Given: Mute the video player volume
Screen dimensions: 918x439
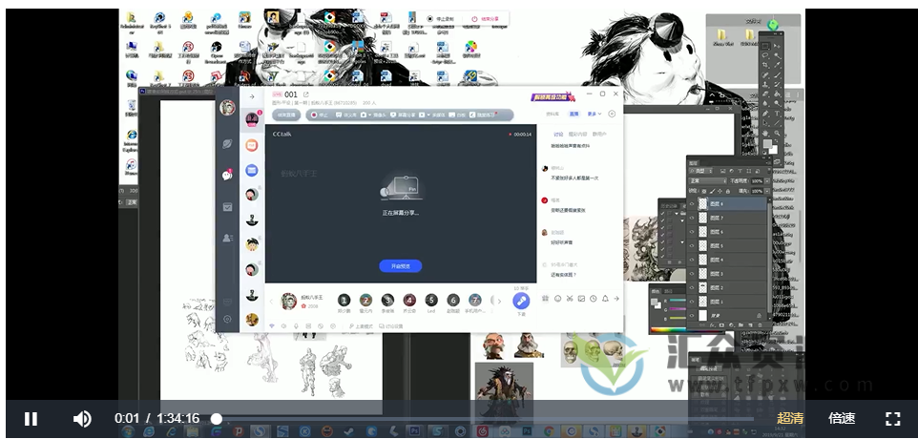Looking at the screenshot, I should pos(81,419).
